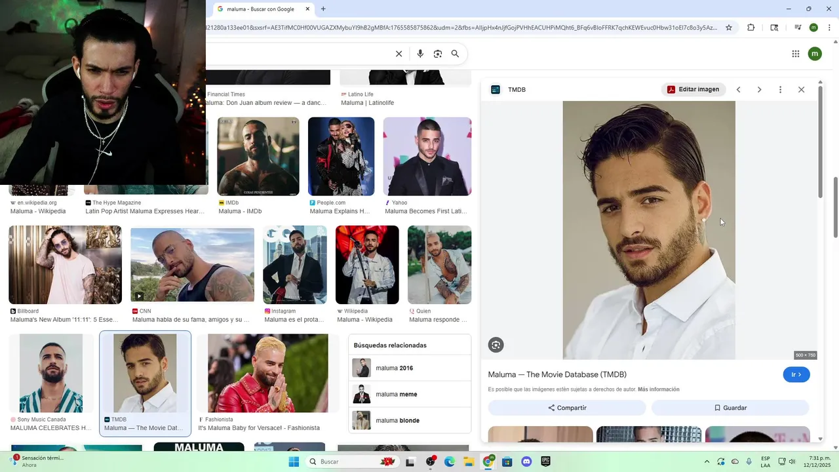Viewport: 839px width, 472px height.
Task: Select related search maluma meme
Action: click(x=410, y=395)
